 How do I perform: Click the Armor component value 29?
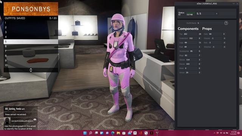tap(187, 73)
